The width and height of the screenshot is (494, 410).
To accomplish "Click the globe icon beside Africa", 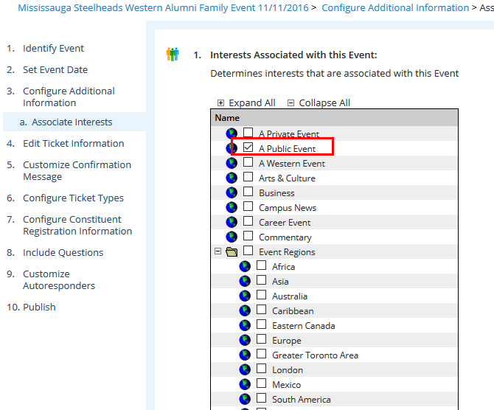I will [x=246, y=267].
